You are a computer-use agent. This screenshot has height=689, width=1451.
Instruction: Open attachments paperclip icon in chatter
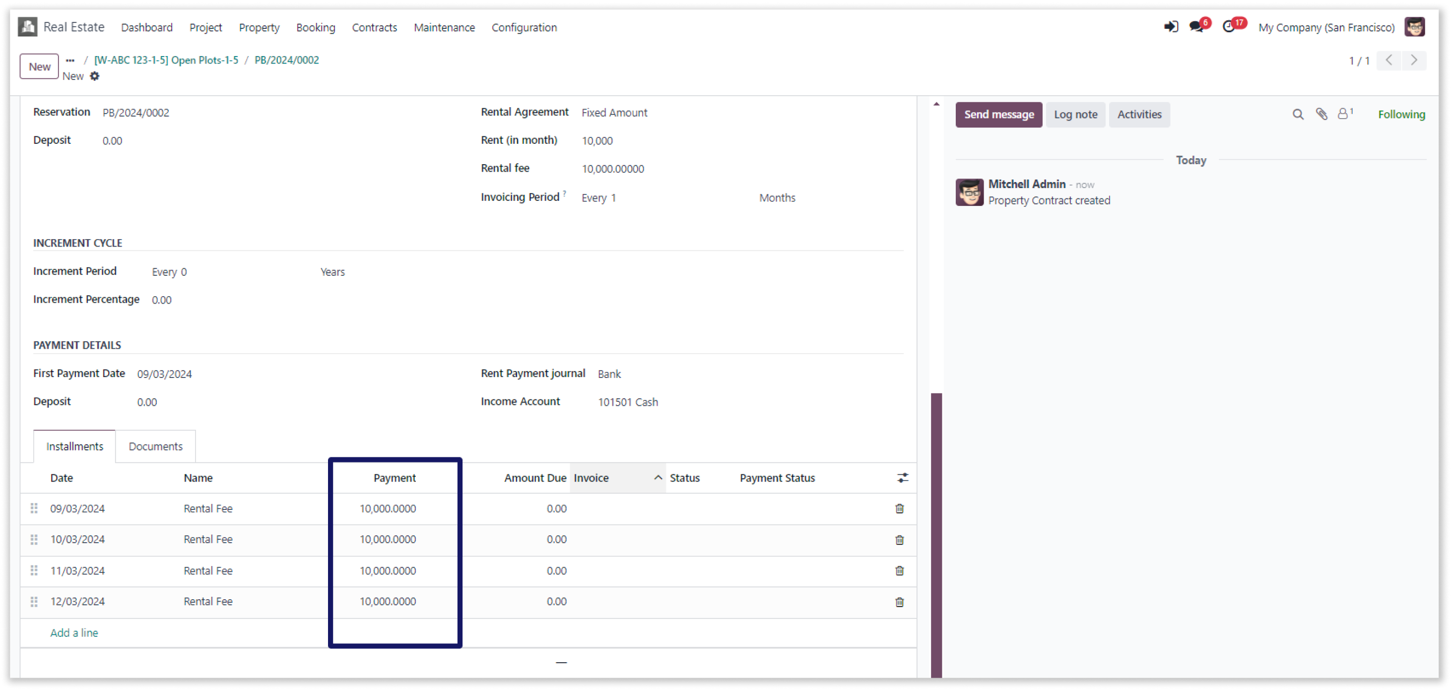coord(1321,114)
